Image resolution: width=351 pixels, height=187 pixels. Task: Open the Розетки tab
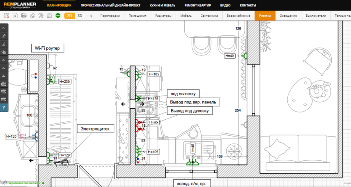265,16
